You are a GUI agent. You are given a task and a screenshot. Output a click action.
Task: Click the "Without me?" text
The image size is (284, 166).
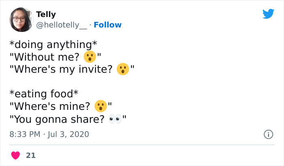45,57
